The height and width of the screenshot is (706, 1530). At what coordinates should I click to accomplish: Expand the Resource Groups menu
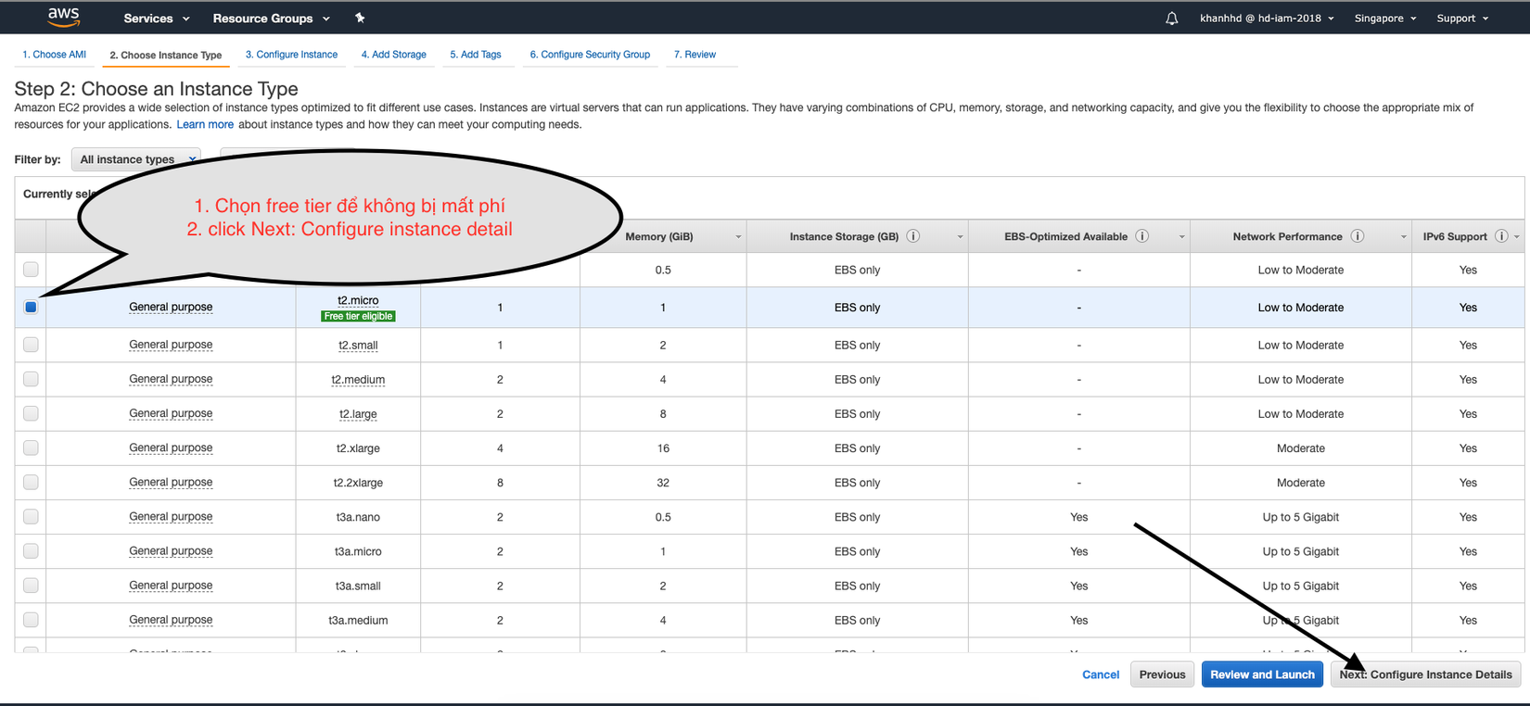(x=272, y=19)
